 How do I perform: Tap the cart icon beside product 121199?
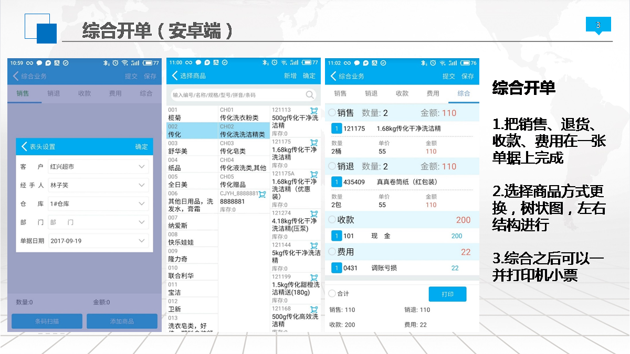coord(314,277)
